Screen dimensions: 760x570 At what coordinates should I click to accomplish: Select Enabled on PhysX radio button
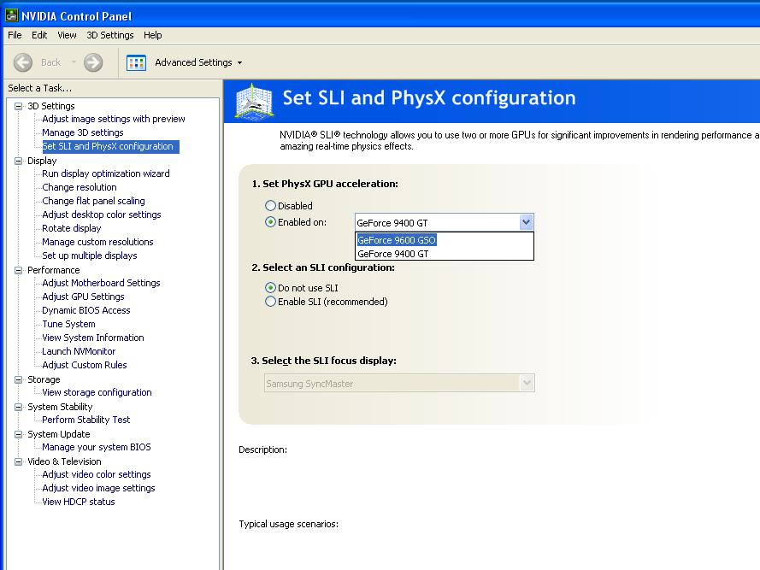tap(270, 222)
